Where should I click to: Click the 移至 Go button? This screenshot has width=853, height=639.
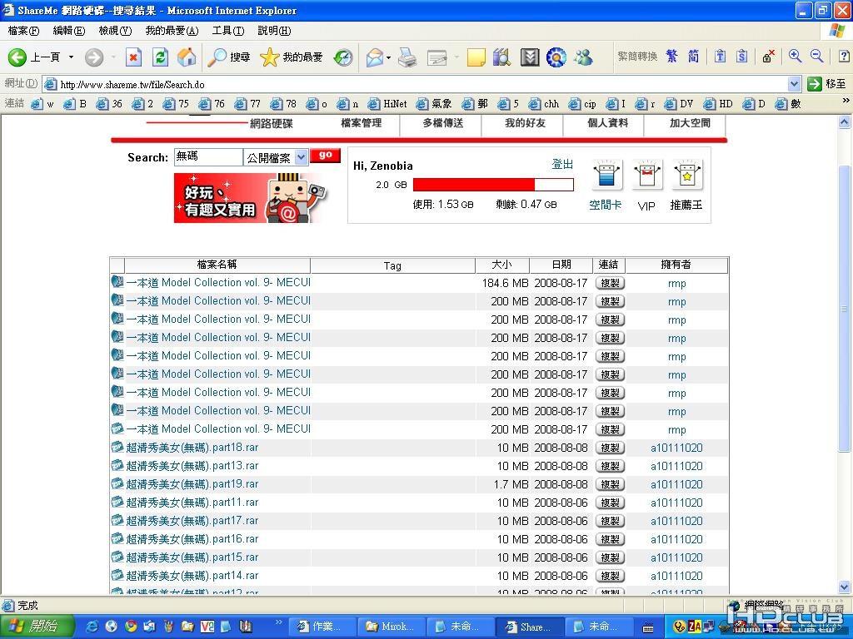pyautogui.click(x=827, y=84)
